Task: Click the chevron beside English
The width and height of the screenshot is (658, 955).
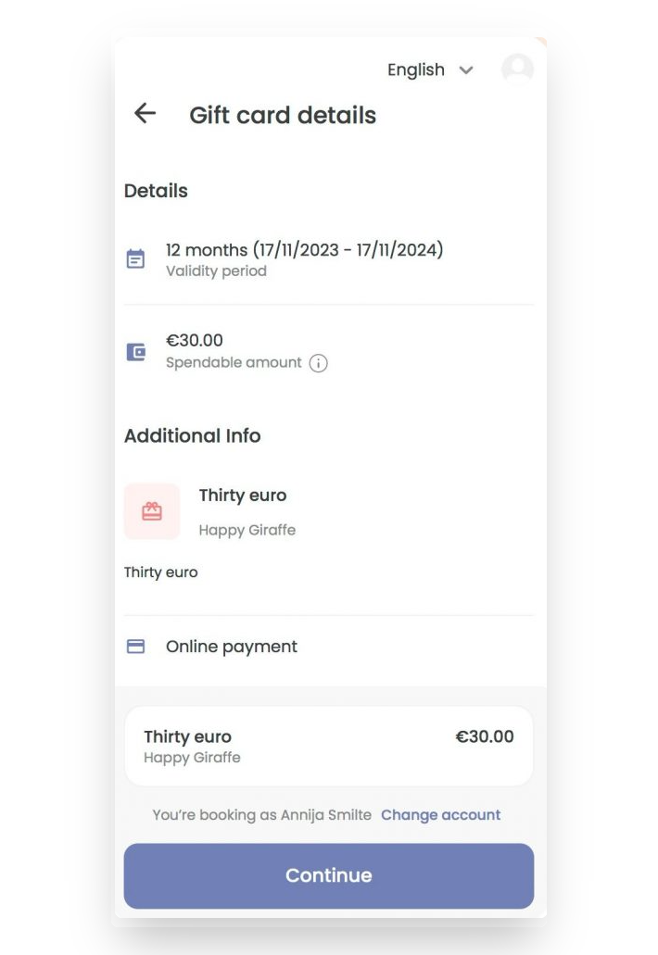Action: pyautogui.click(x=466, y=69)
